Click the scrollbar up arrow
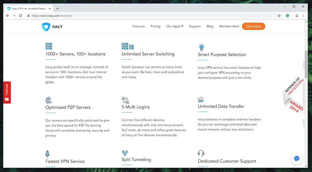The width and height of the screenshot is (312, 172). click(x=306, y=22)
